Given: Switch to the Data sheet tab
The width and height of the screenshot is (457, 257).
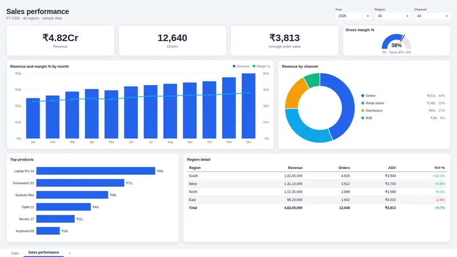Looking at the screenshot, I should coord(15,253).
